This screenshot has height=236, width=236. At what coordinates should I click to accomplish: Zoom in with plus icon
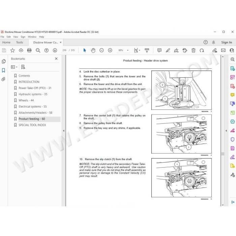[x=110, y=50]
